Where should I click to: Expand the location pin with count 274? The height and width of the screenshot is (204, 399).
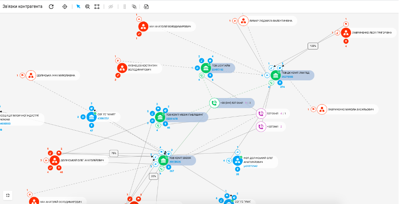click(280, 82)
